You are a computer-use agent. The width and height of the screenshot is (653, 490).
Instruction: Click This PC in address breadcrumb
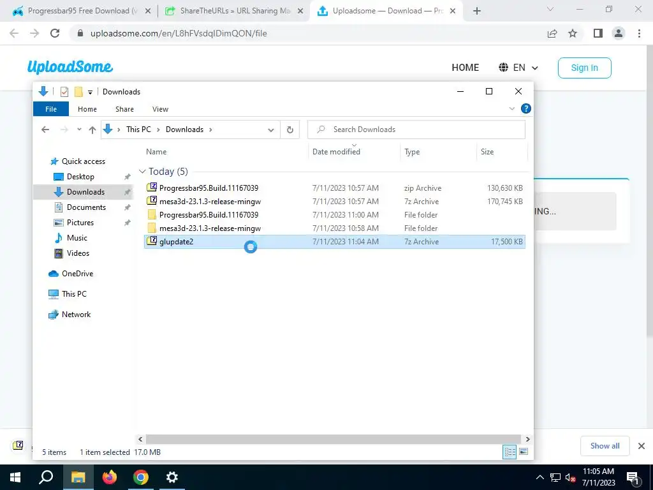138,130
